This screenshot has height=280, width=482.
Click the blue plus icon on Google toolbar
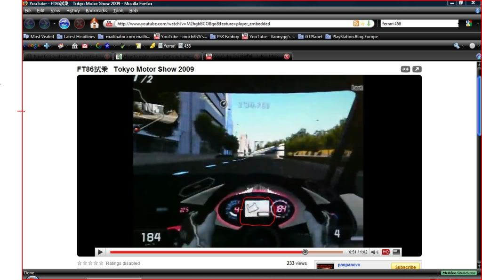tap(47, 46)
